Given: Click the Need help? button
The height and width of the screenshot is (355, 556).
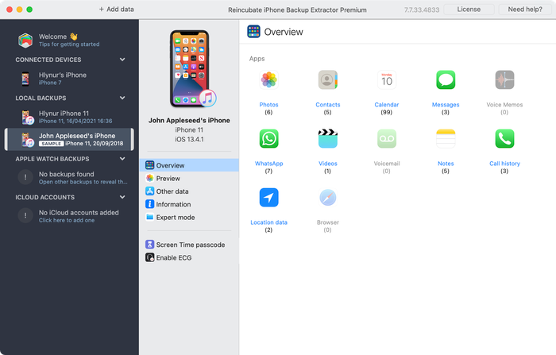Looking at the screenshot, I should tap(525, 10).
